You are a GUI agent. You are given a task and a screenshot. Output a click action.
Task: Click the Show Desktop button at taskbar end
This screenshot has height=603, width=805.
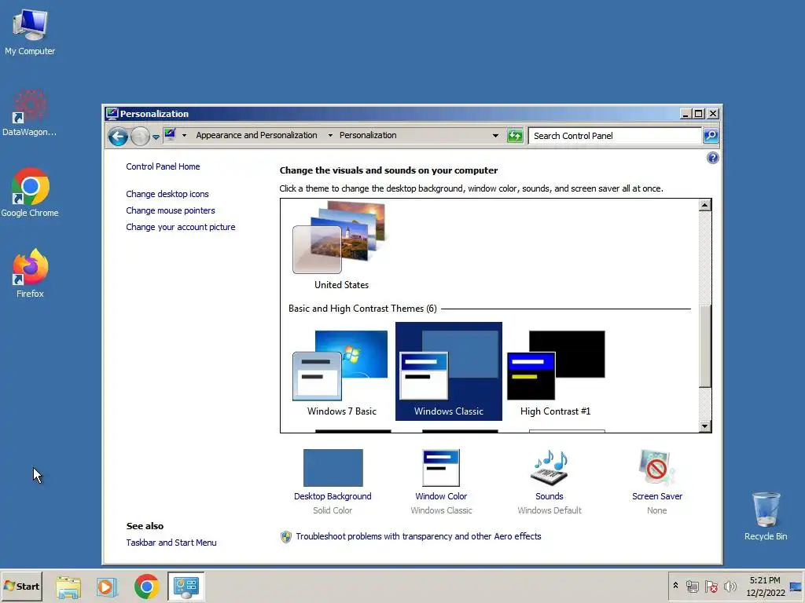point(796,586)
